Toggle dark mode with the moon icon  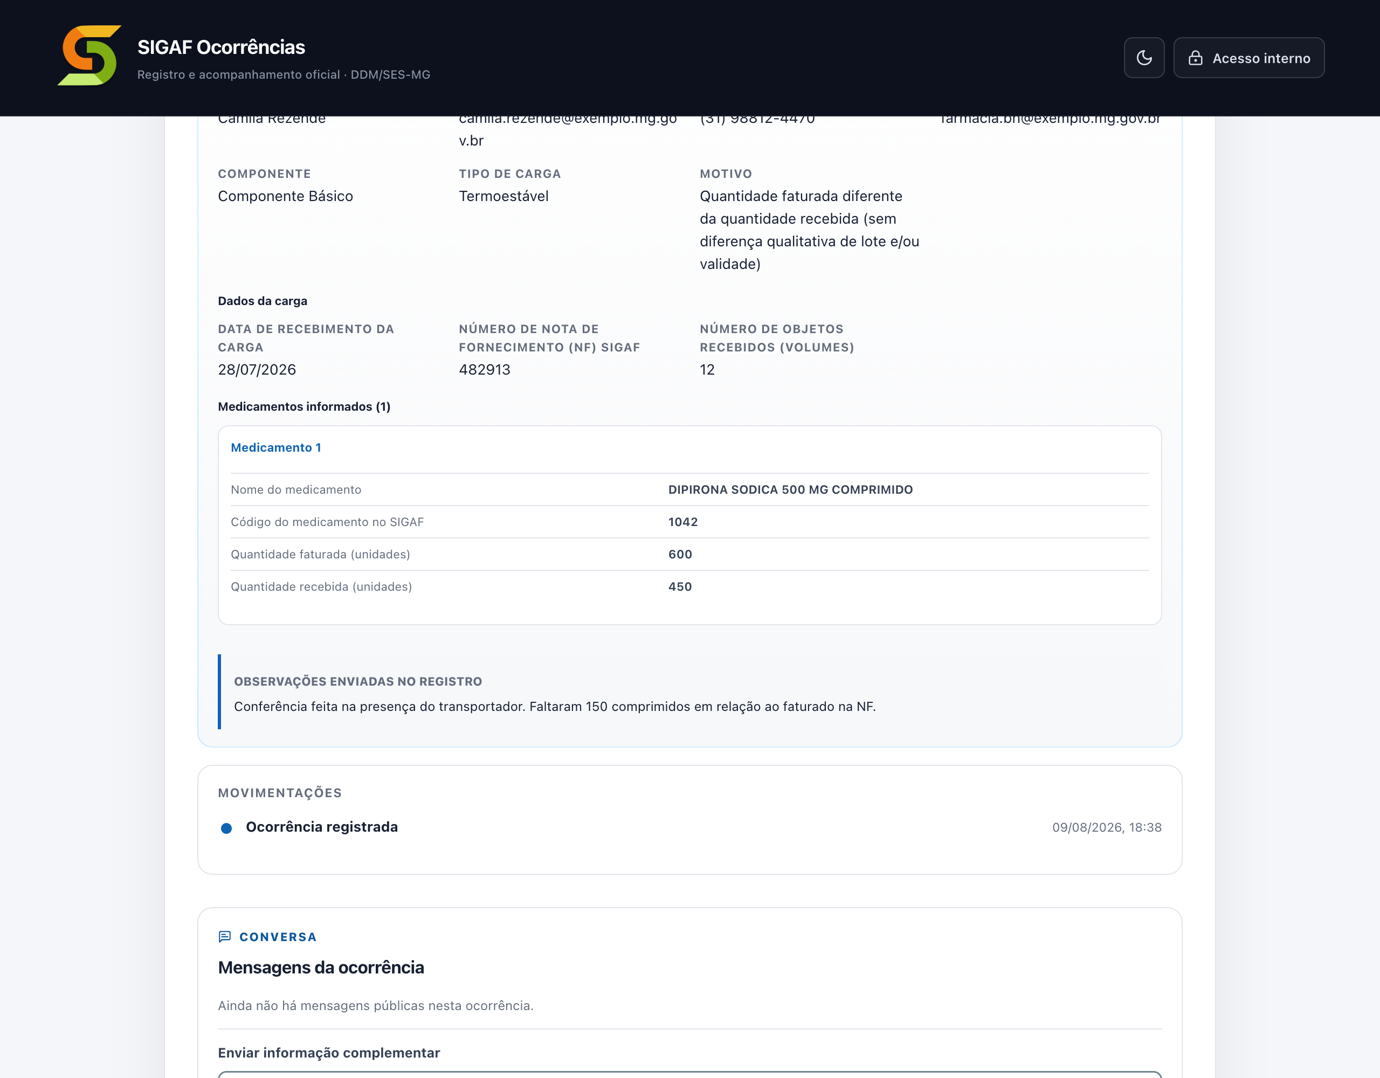pos(1144,58)
